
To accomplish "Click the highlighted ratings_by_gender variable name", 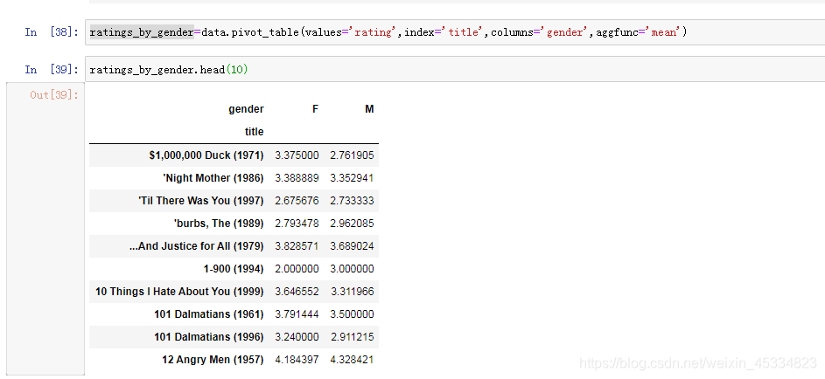I will [x=142, y=32].
